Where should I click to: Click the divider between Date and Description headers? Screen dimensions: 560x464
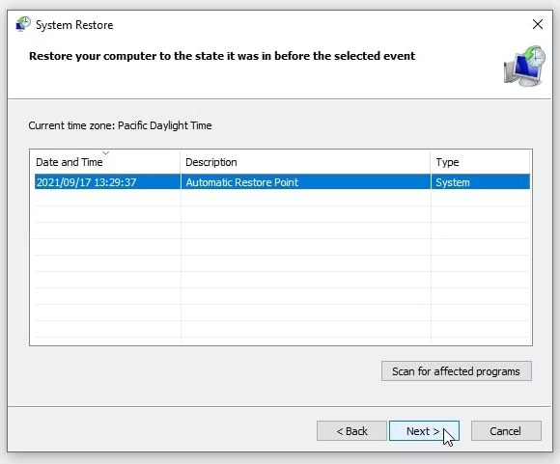(x=181, y=162)
